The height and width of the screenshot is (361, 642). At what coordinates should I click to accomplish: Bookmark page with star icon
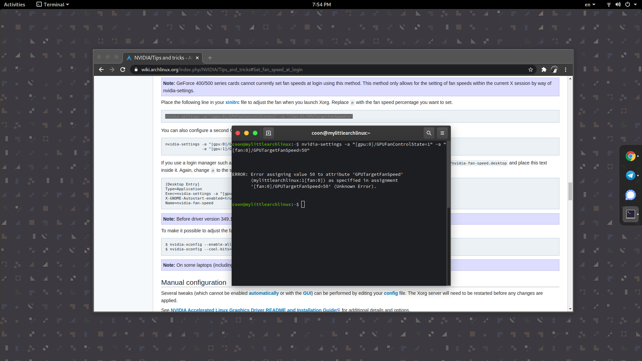[531, 70]
